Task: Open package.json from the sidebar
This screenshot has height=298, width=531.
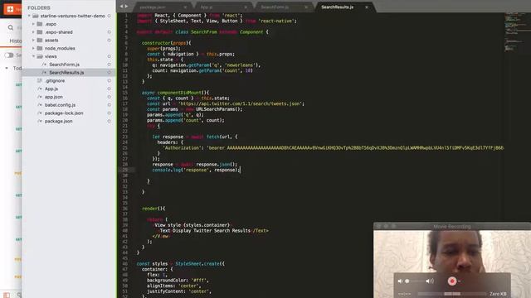Action: pos(58,122)
